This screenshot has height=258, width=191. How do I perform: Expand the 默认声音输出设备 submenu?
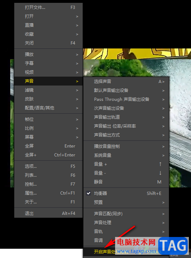pos(126,91)
